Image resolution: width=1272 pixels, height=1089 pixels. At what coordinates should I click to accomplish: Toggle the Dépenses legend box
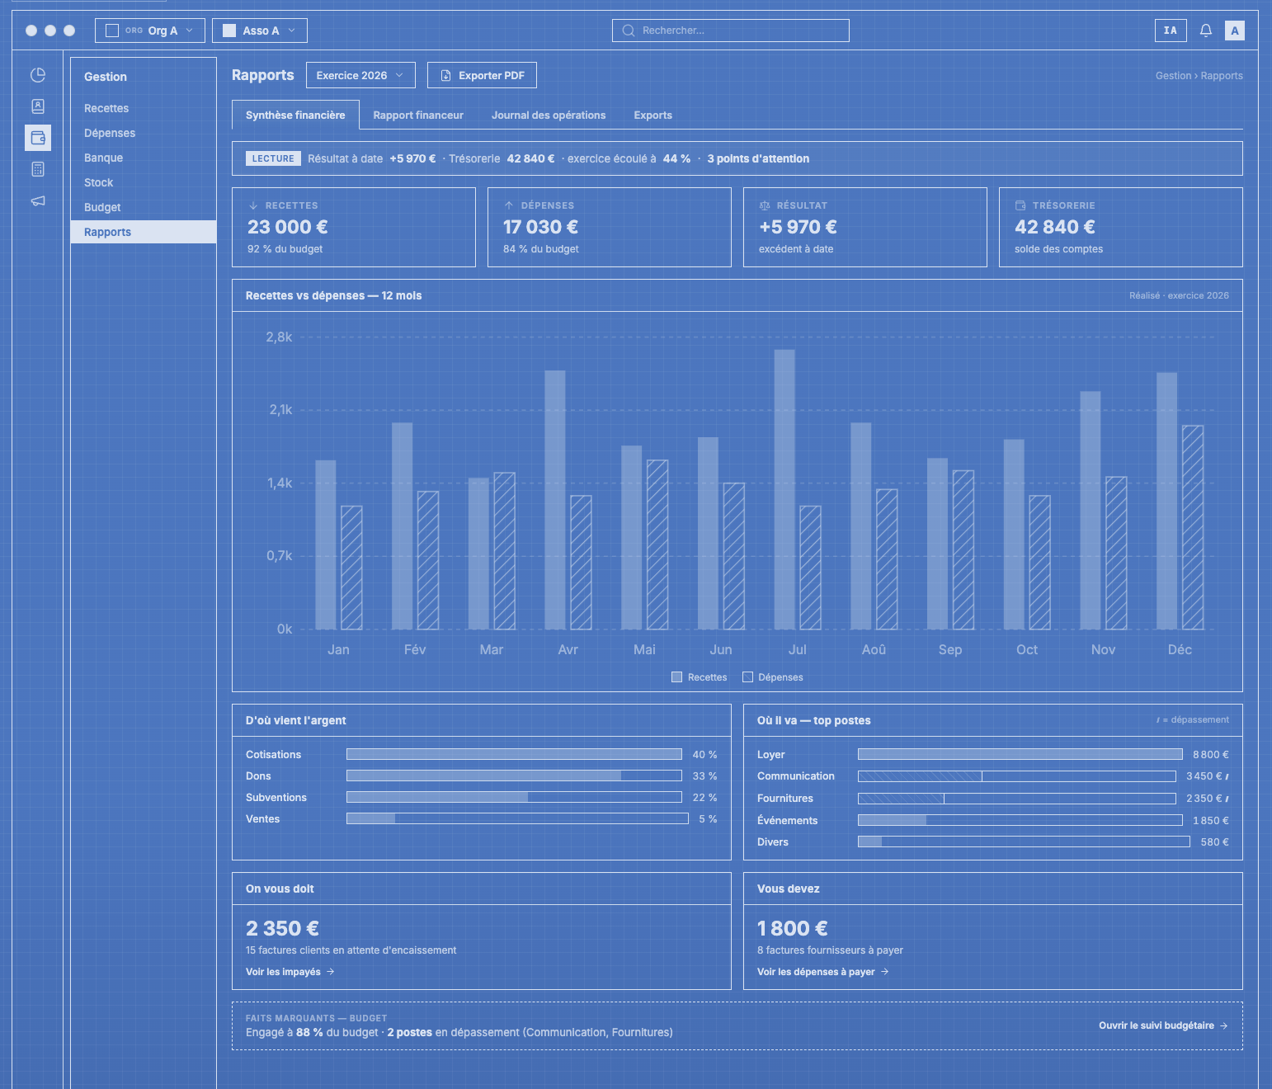[x=748, y=677]
